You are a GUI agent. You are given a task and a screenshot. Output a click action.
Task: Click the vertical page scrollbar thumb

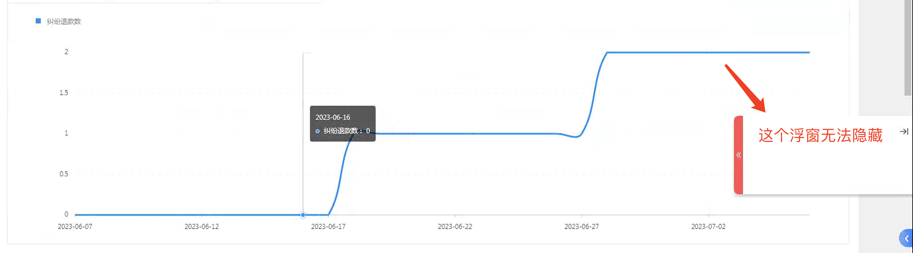click(x=909, y=48)
